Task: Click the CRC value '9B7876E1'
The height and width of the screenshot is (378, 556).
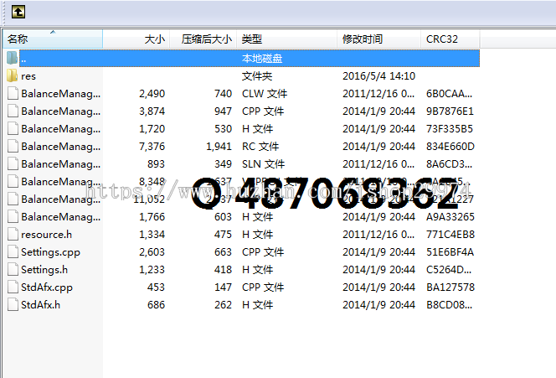Action: [450, 111]
